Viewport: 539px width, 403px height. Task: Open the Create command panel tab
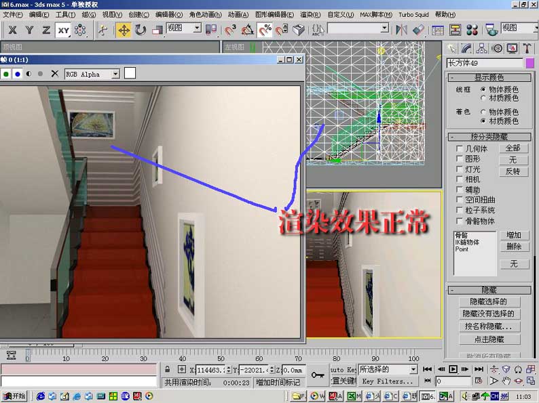pos(451,48)
